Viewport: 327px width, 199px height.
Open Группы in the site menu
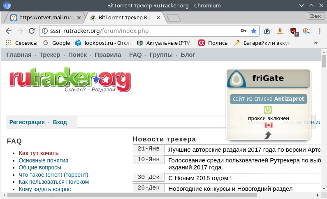161,55
